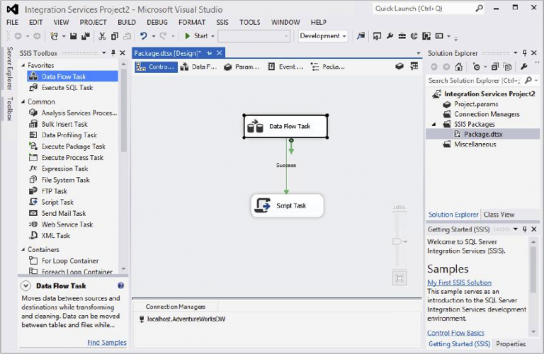Click the Data Profiling Task icon
Viewport: 544px width, 354px height.
point(33,135)
